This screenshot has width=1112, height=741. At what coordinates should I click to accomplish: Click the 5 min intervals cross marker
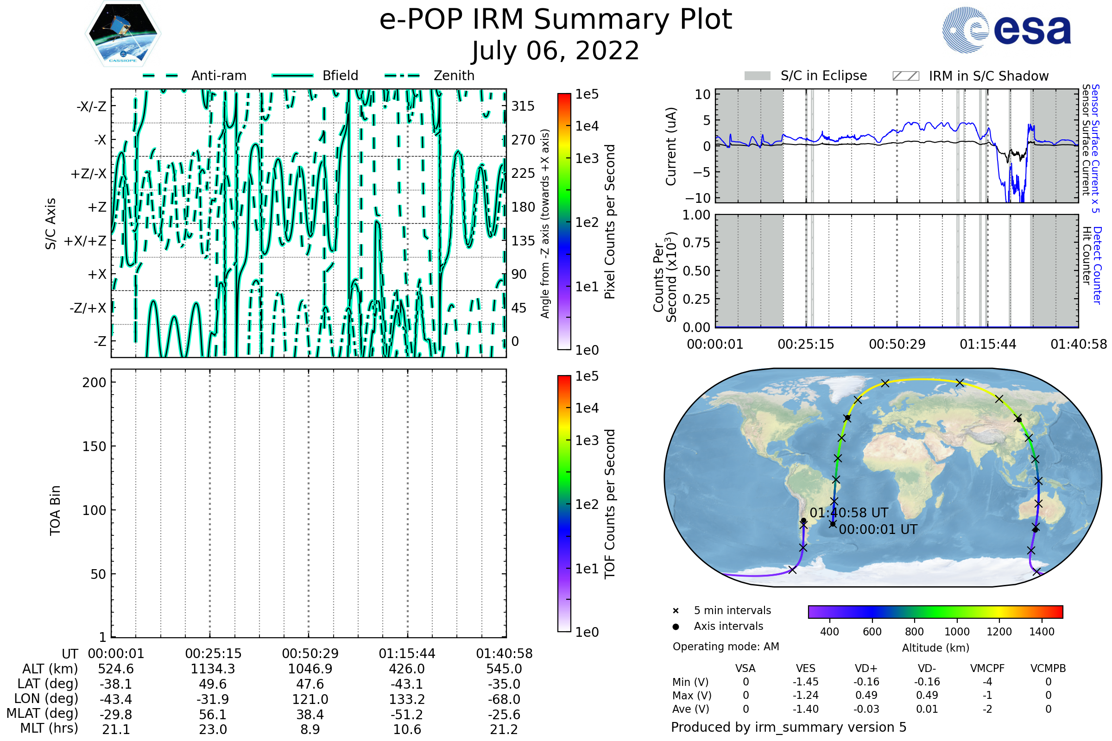(676, 611)
